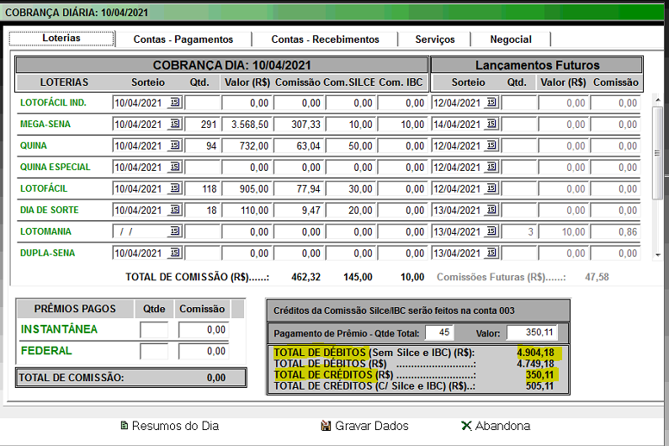Click the Resumos do Dia document icon
The height and width of the screenshot is (446, 669).
pos(125,426)
